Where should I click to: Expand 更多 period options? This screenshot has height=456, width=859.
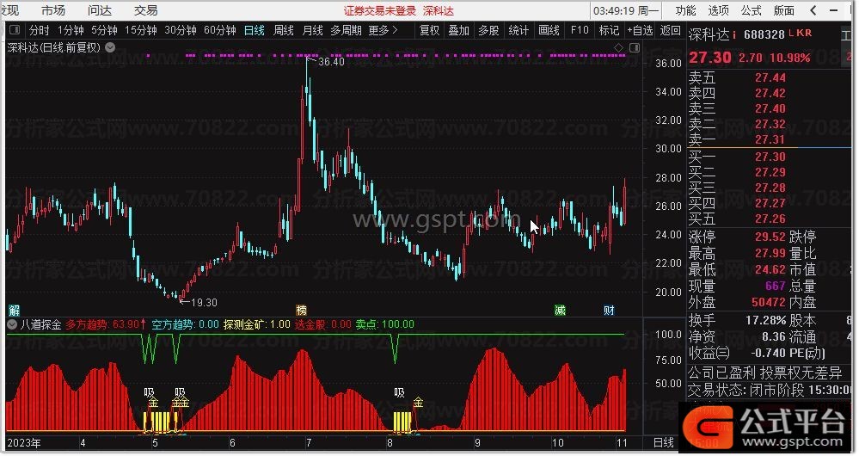(383, 30)
